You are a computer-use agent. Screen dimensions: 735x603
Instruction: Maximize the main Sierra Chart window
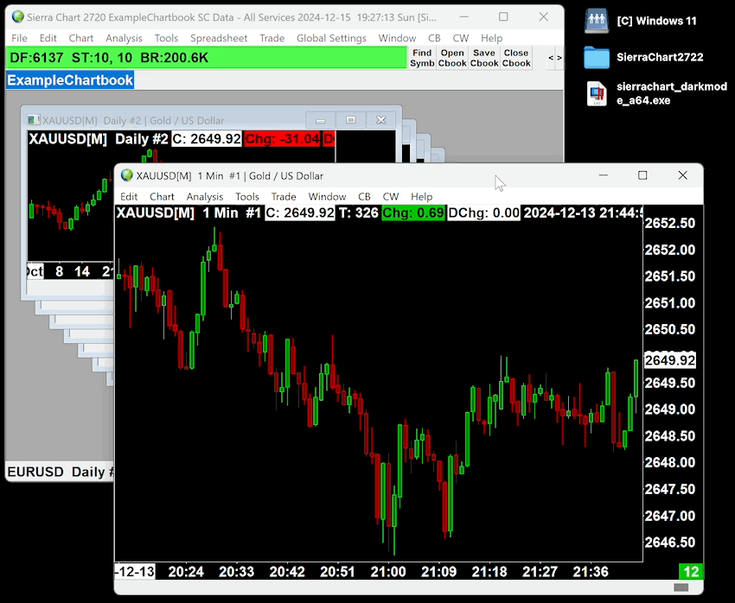(503, 17)
